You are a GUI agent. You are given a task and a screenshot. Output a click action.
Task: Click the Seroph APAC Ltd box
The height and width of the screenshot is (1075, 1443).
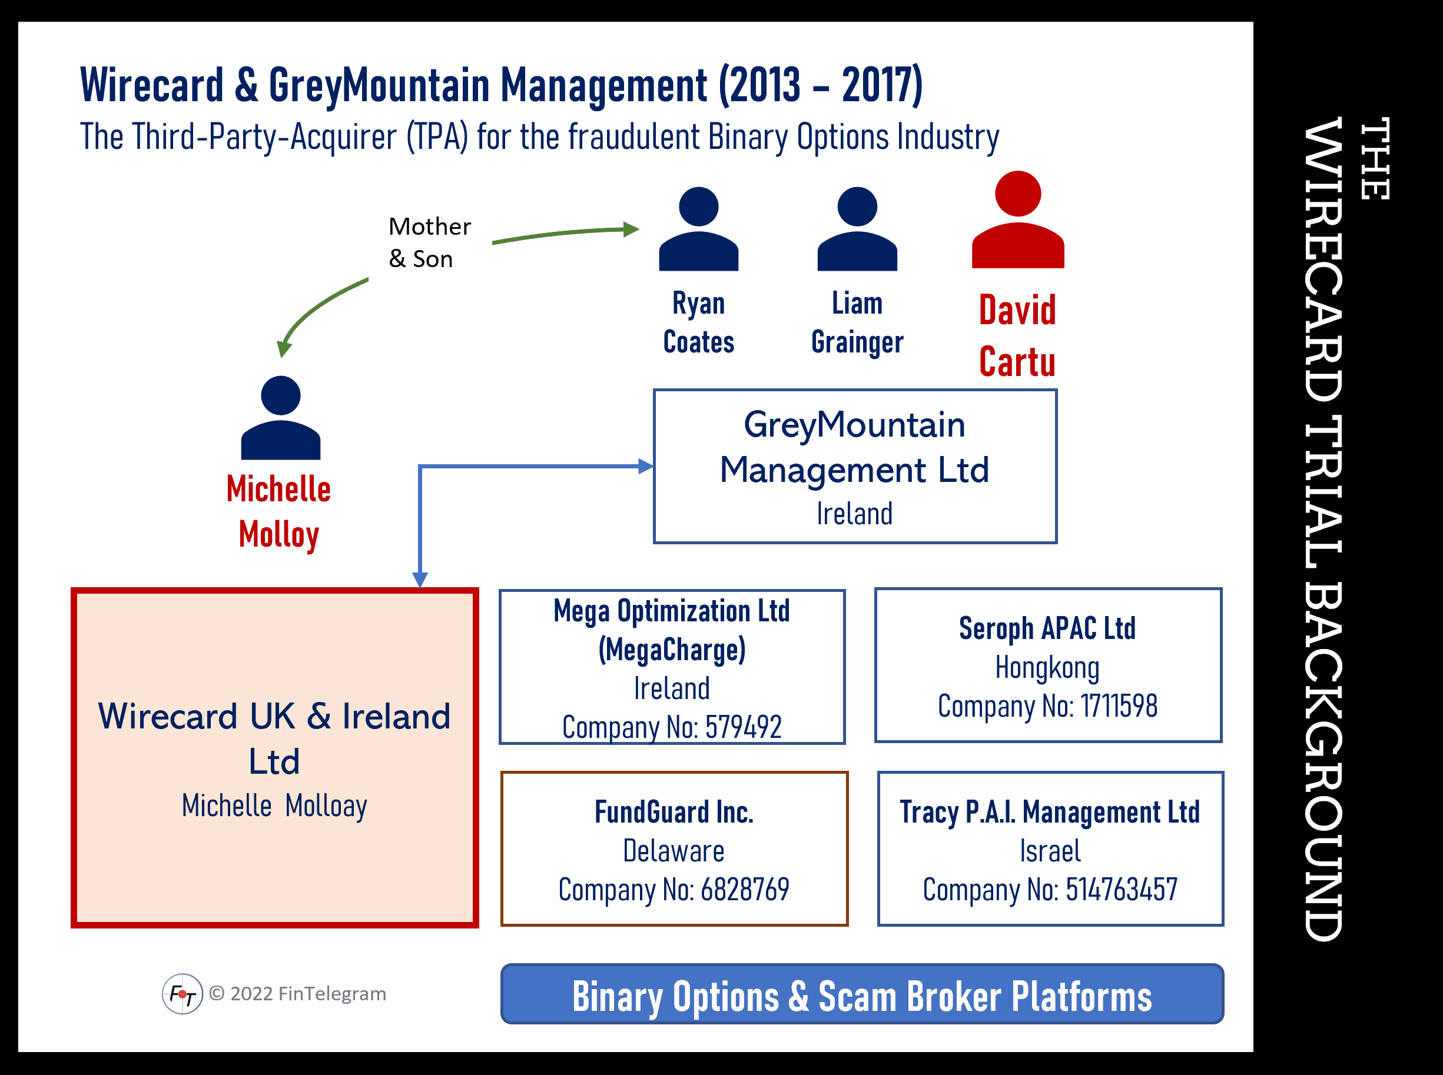point(1048,665)
